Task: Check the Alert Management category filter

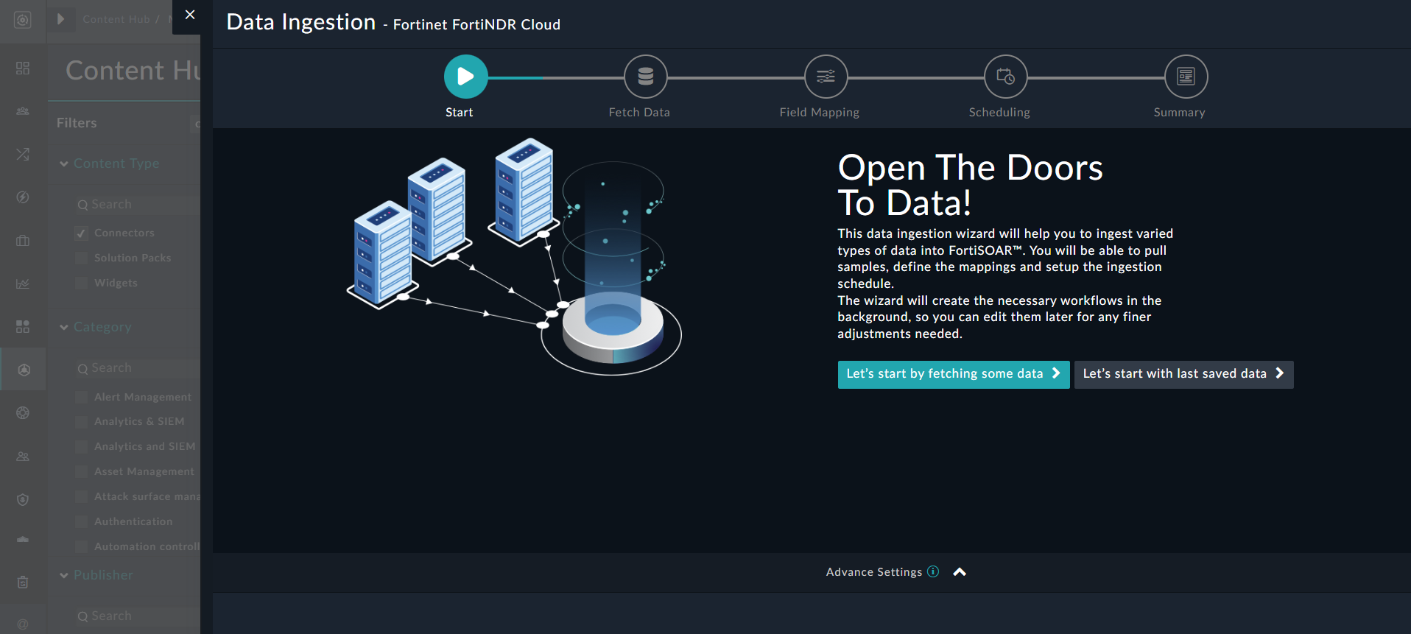Action: [x=82, y=398]
